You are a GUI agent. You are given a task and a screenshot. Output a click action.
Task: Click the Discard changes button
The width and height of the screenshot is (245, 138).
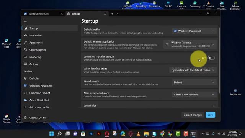193,115
